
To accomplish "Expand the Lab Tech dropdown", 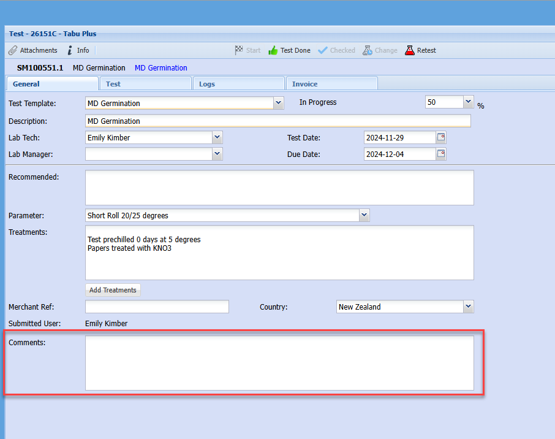I will [217, 137].
